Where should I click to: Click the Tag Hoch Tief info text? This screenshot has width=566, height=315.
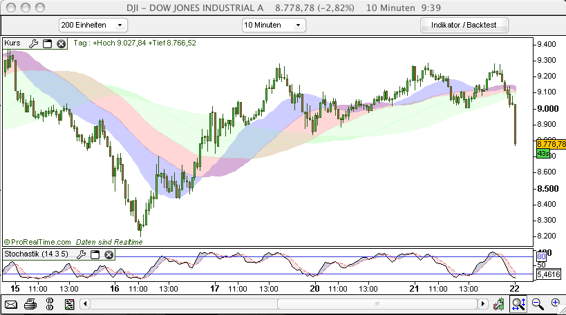[135, 43]
